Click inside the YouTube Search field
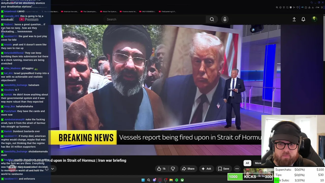The image size is (325, 183). [155, 19]
